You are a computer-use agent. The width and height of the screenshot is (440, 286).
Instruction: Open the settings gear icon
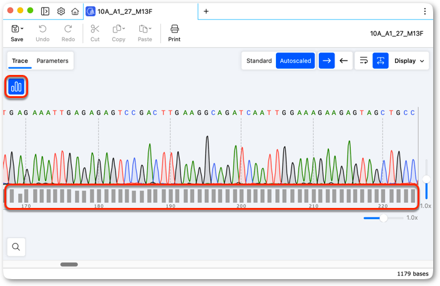pos(61,11)
